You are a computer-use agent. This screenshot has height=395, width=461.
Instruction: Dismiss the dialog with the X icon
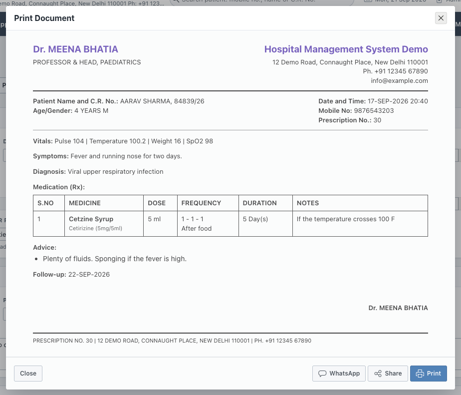coord(441,18)
